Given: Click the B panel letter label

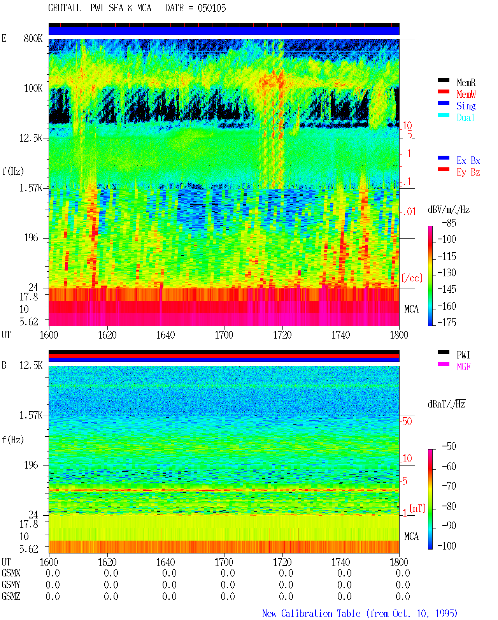Looking at the screenshot, I should tap(4, 365).
